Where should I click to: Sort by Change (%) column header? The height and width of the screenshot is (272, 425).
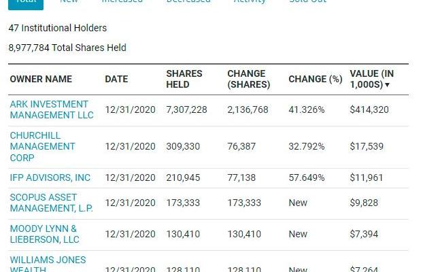[315, 80]
